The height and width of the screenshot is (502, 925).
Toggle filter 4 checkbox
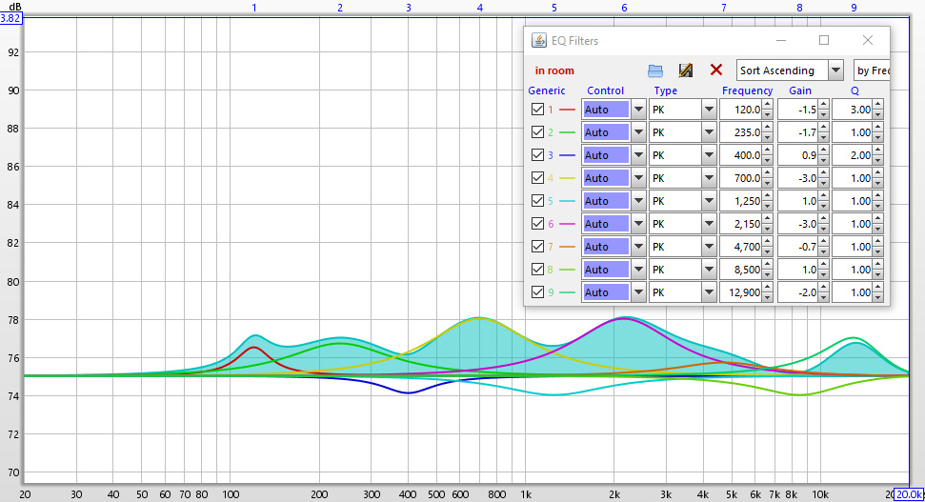coord(537,177)
